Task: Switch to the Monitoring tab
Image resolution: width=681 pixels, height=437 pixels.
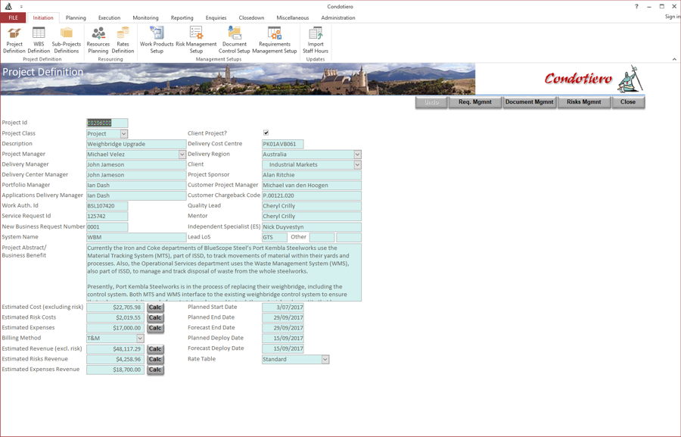Action: (145, 18)
